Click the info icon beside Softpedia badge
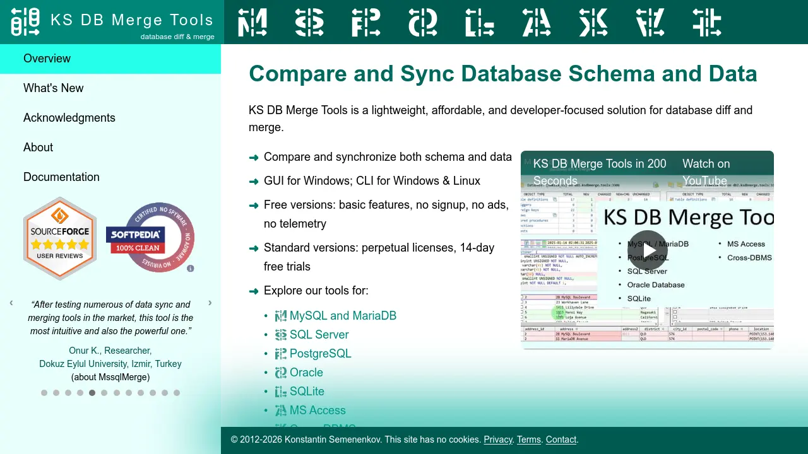This screenshot has height=454, width=808. point(191,269)
